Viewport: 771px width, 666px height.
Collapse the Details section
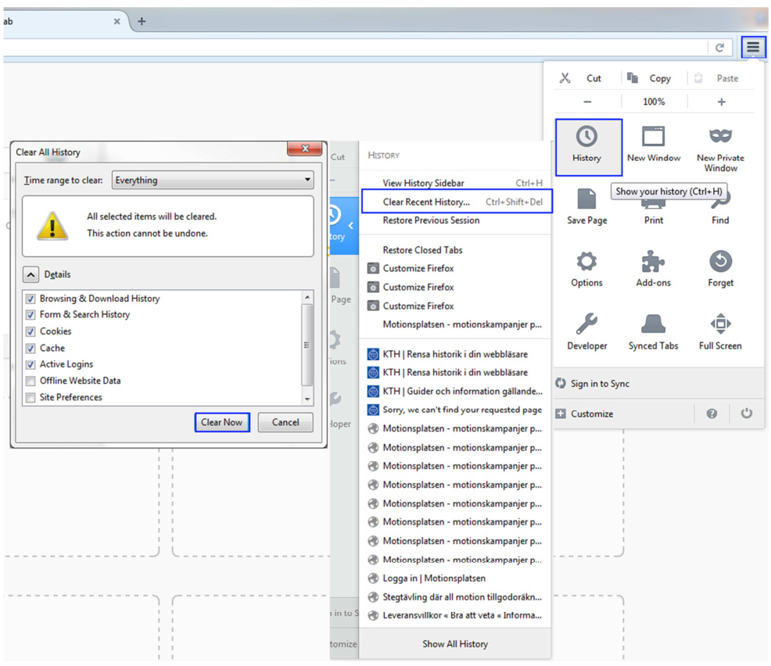pos(30,274)
